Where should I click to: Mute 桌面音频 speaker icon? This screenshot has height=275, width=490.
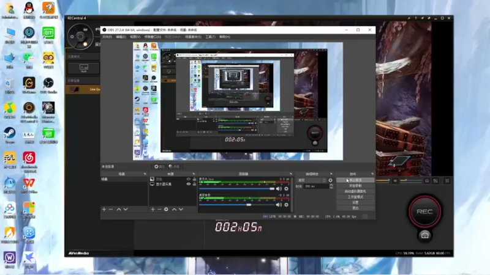(279, 205)
